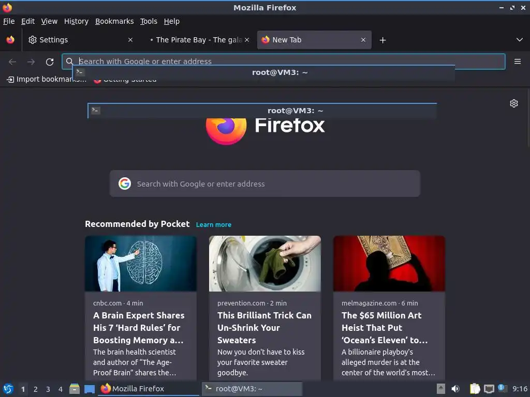Open the Bookmarks menu

114,21
